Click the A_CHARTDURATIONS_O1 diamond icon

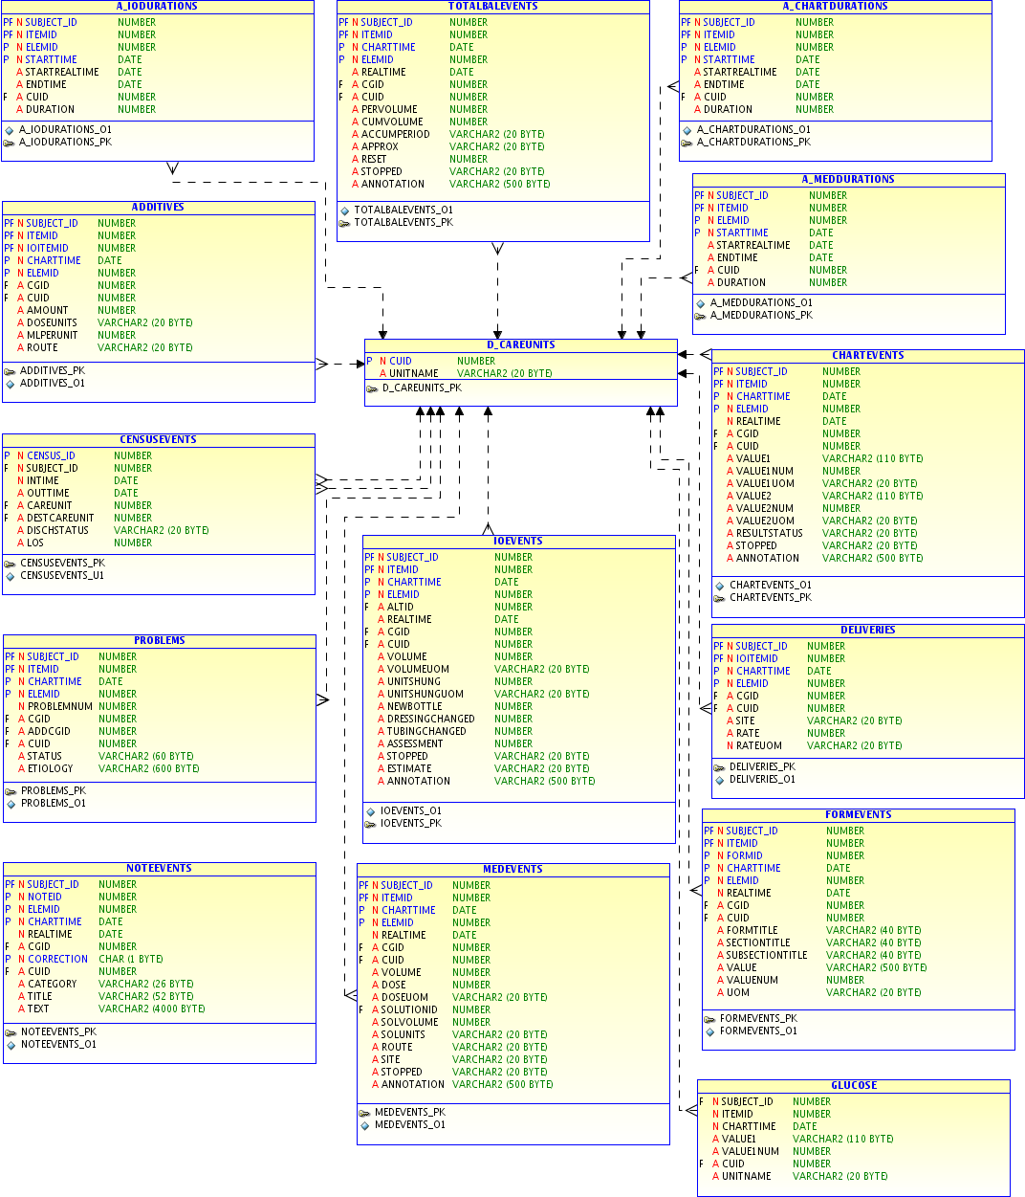click(x=687, y=130)
